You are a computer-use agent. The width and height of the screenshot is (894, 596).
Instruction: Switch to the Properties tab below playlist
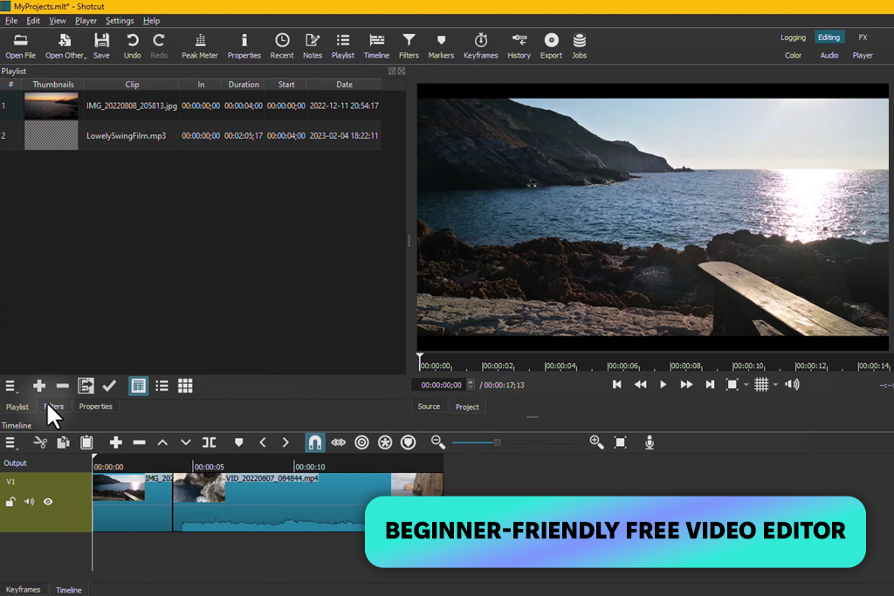[95, 407]
